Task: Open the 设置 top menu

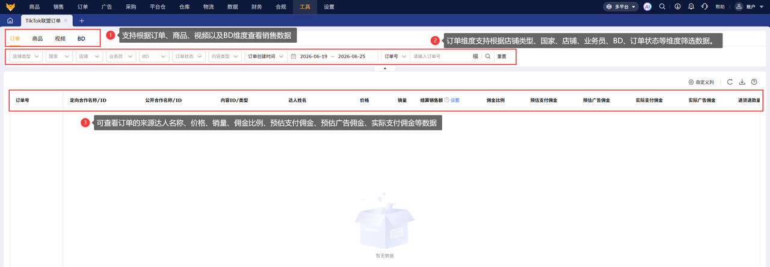Action: [329, 7]
